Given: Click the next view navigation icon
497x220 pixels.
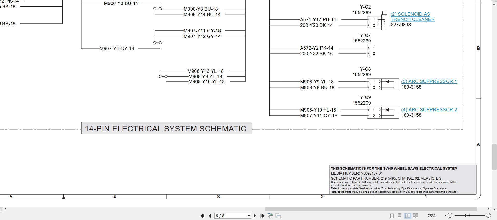Looking at the screenshot, I should (278, 216).
